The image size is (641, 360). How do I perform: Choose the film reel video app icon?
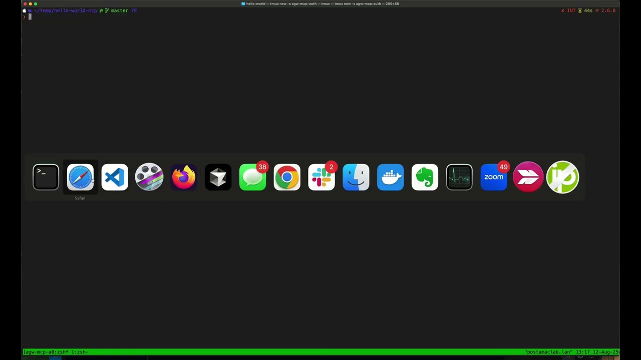149,177
